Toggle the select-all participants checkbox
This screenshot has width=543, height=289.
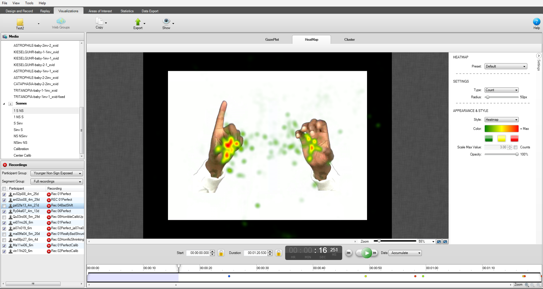(4, 189)
